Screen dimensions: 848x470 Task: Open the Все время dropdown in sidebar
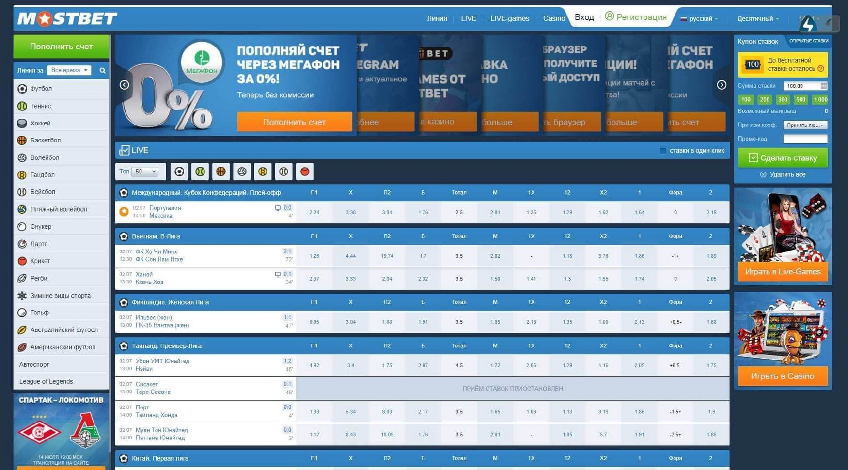[69, 70]
